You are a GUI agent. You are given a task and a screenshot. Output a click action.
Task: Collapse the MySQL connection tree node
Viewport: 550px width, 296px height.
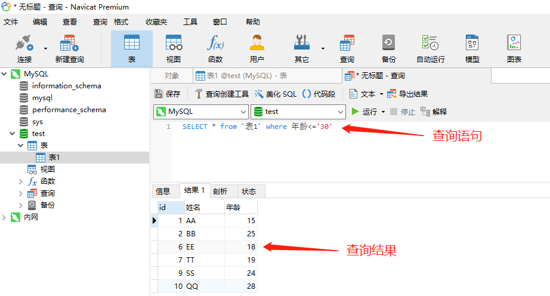(x=4, y=73)
